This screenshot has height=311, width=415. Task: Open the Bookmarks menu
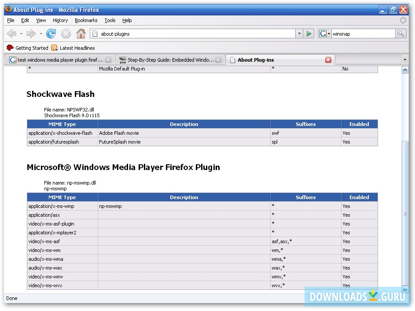click(86, 20)
